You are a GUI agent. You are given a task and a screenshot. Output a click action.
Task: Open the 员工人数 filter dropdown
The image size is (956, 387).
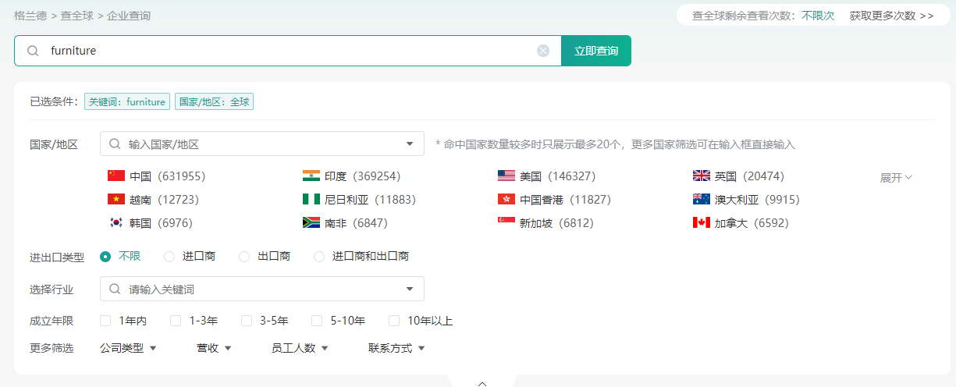click(300, 348)
